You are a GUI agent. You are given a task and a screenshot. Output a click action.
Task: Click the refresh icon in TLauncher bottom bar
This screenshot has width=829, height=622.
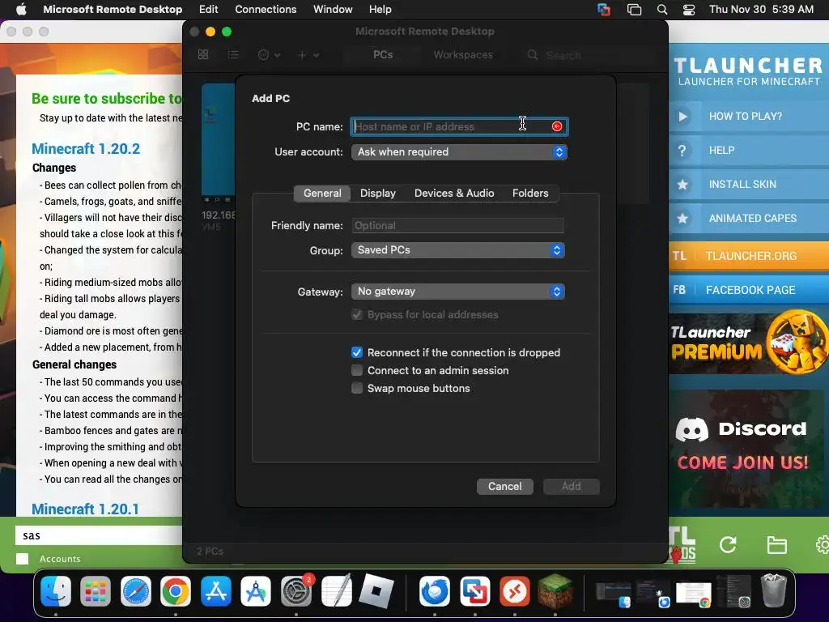click(728, 545)
